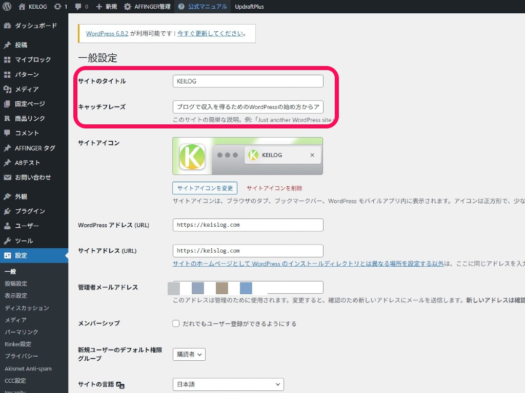Viewport: 525px width, 393px height.
Task: Click the サイトアドレス URL field
Action: pyautogui.click(x=248, y=251)
